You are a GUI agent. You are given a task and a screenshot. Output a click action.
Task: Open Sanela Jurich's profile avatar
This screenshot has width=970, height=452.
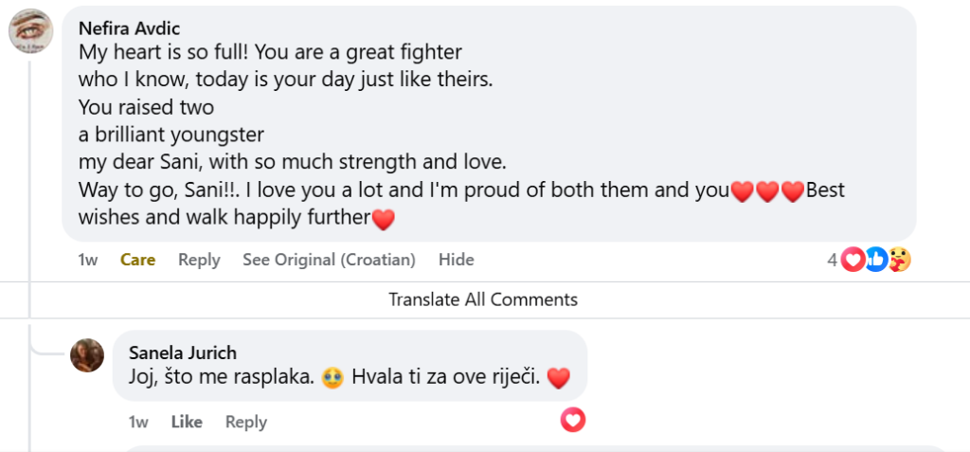(87, 355)
